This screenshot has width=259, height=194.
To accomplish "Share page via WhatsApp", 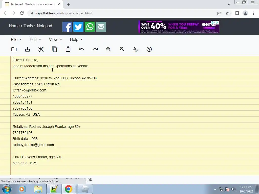I will pos(90,27).
